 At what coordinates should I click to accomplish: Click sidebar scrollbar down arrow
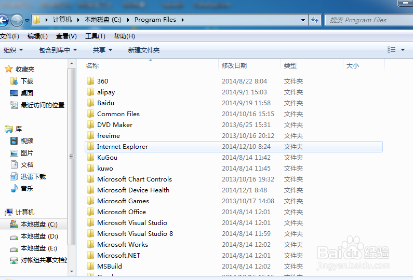(72, 272)
